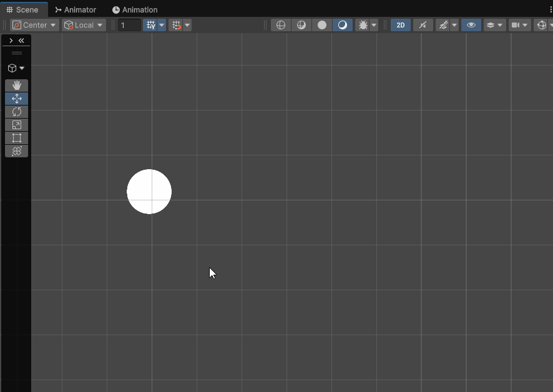Open the Center pivot dropdown
The width and height of the screenshot is (553, 392).
[x=34, y=25]
